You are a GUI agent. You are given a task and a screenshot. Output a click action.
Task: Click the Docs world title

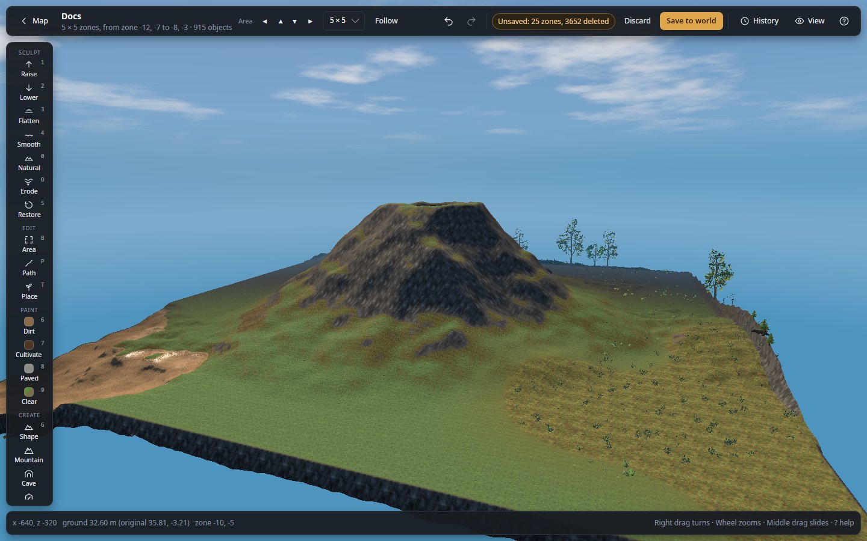[71, 16]
